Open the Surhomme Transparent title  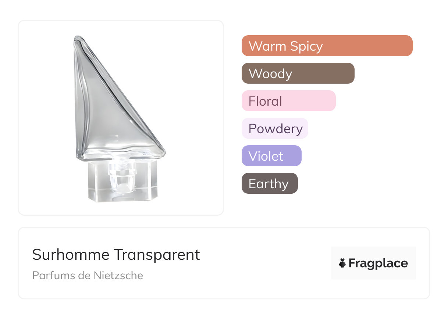116,255
